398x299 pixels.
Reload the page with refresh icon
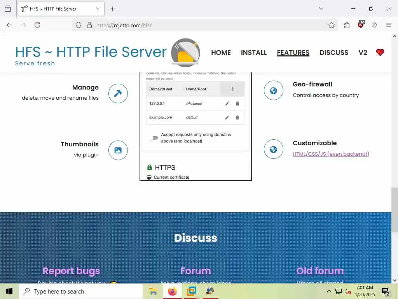click(x=37, y=25)
